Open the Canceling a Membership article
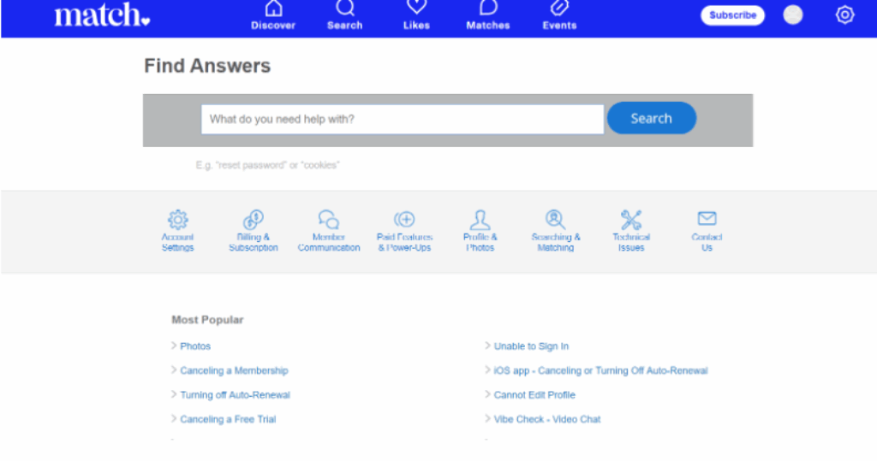Viewport: 877px width, 461px height. click(234, 370)
